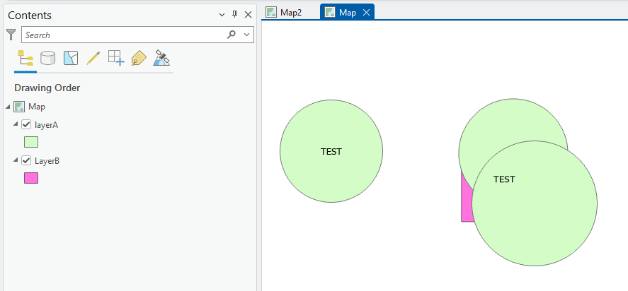Switch to the Map2 tab
Viewport: 628px width, 291px height.
coord(284,13)
